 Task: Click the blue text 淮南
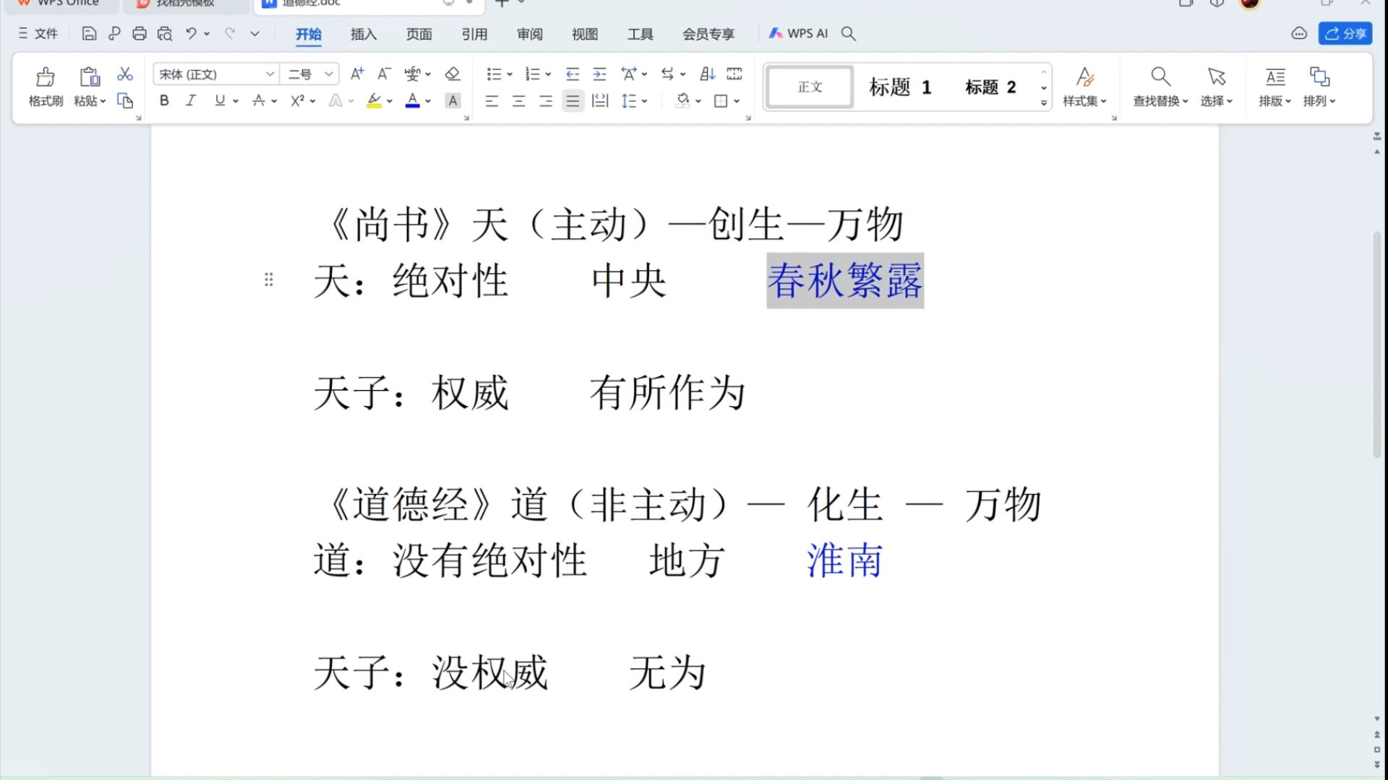[844, 560]
